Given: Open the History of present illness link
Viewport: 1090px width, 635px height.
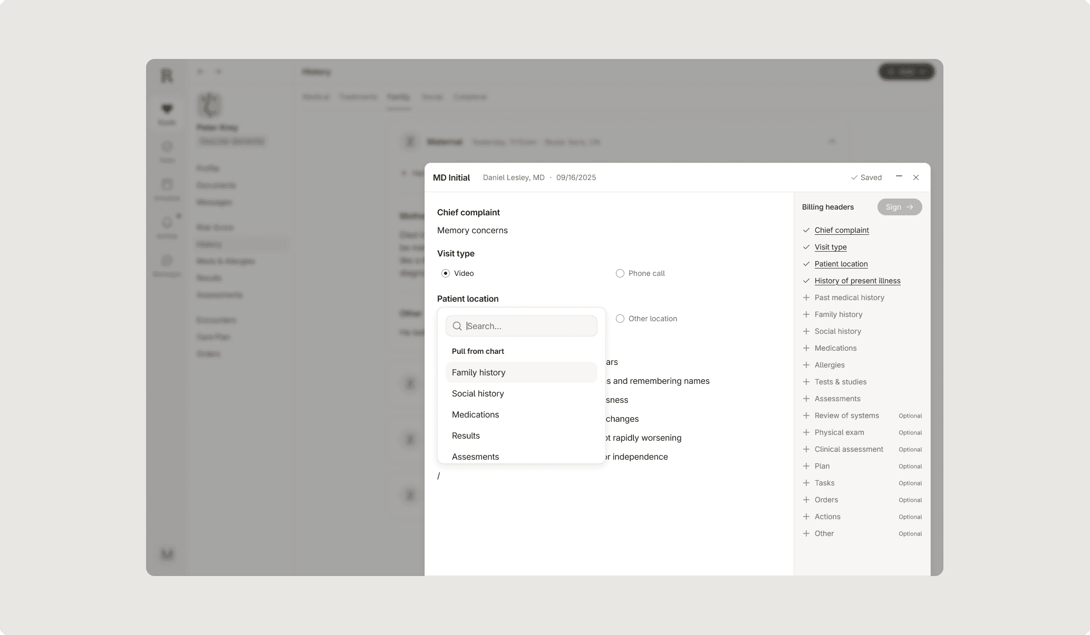Looking at the screenshot, I should [x=857, y=281].
